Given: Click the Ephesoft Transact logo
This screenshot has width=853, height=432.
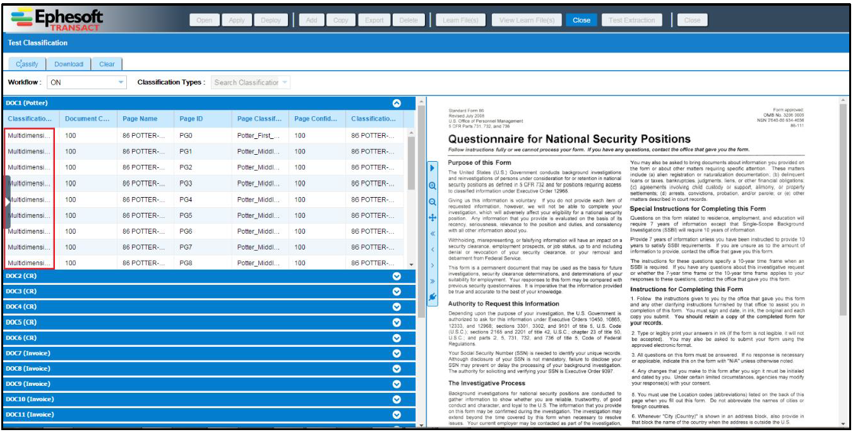Looking at the screenshot, I should [x=57, y=19].
